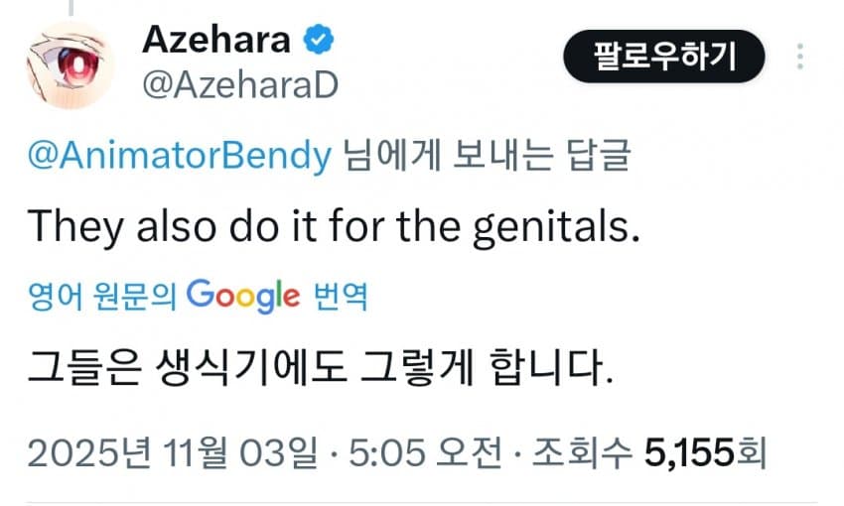This screenshot has height=506, width=844.
Task: Click the thread connector line above the avatar
Action: (x=70, y=6)
